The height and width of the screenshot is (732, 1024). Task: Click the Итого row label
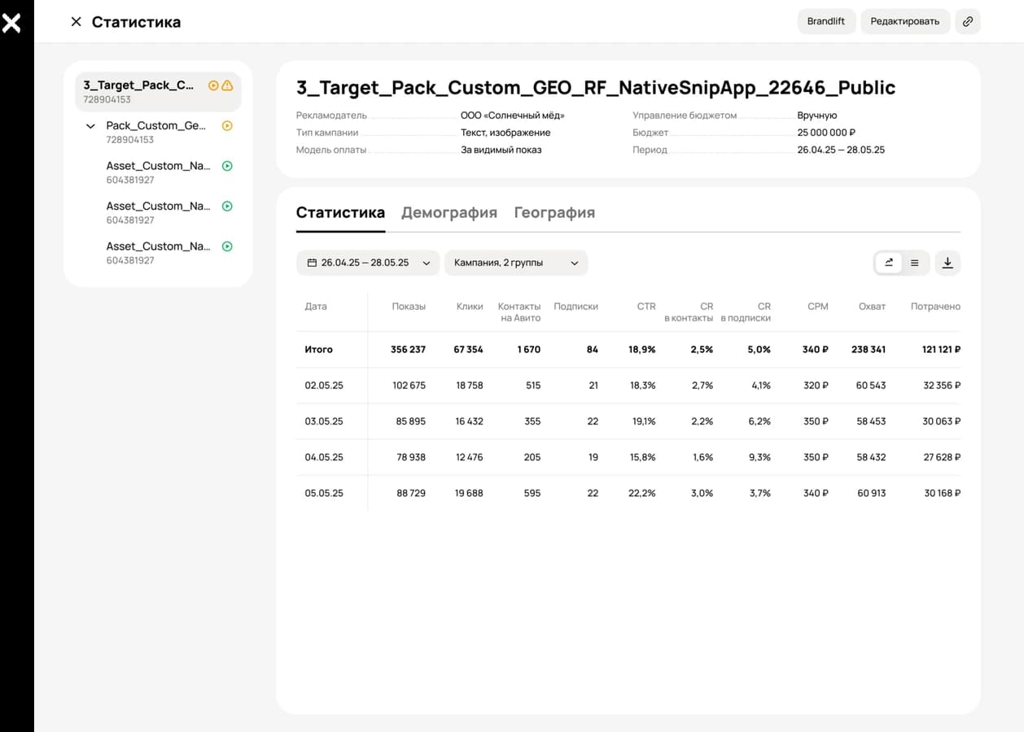click(x=319, y=350)
